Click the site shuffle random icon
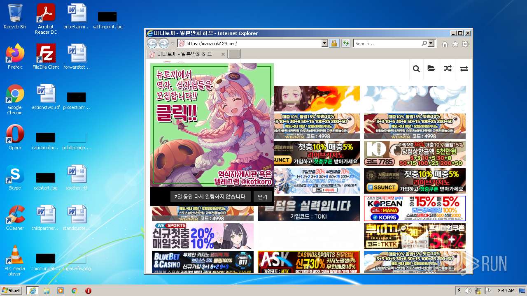Screen dimensions: 527x296 [448, 69]
